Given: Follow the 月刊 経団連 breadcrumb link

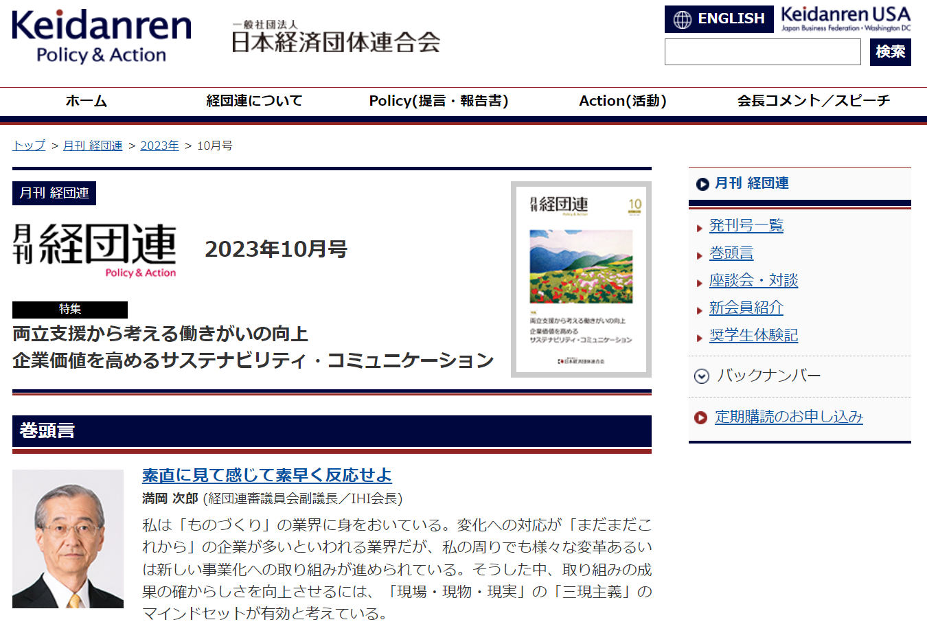Looking at the screenshot, I should 93,146.
